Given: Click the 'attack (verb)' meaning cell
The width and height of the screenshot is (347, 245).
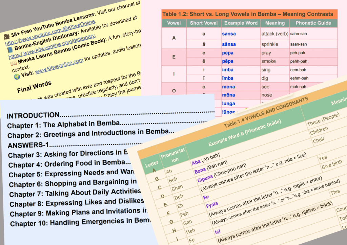Looking at the screenshot, I should 275,34.
